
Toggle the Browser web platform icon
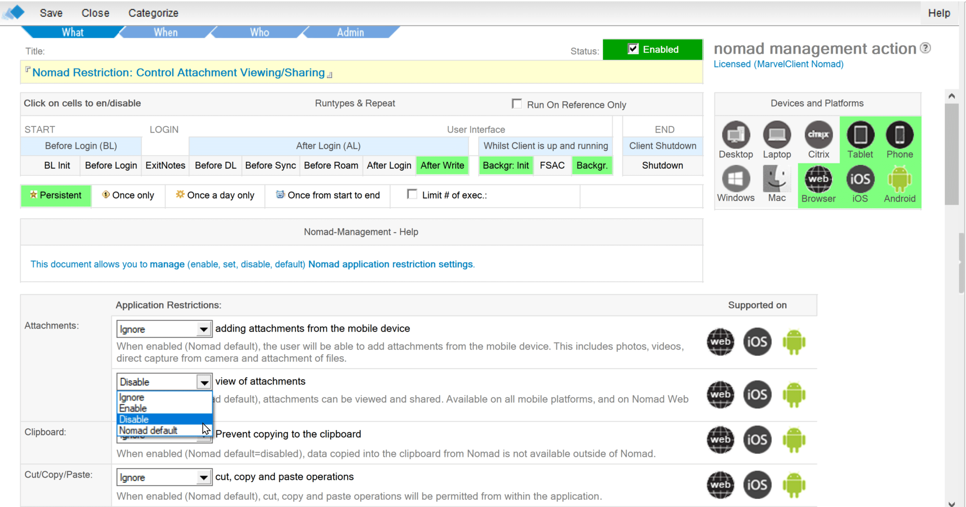pyautogui.click(x=818, y=179)
